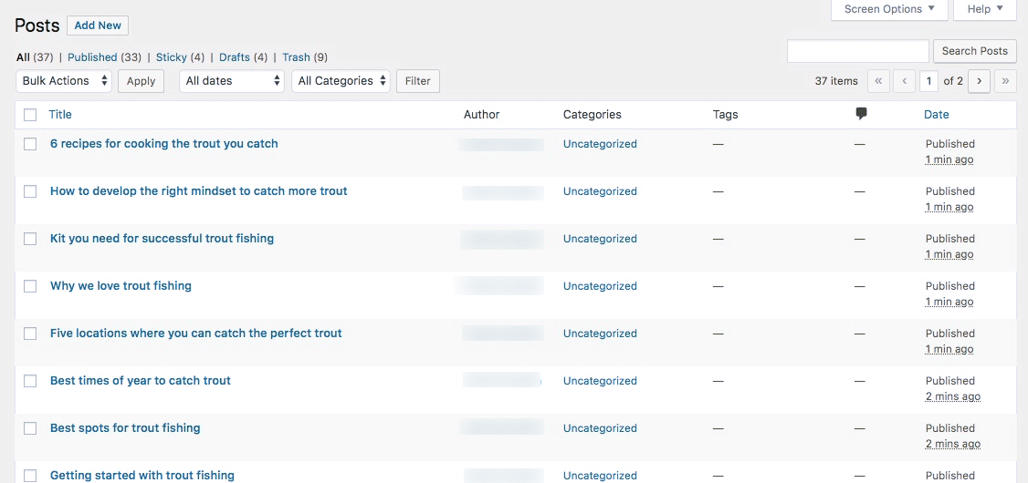Expand the All dates dropdown
The width and height of the screenshot is (1028, 483).
[233, 81]
